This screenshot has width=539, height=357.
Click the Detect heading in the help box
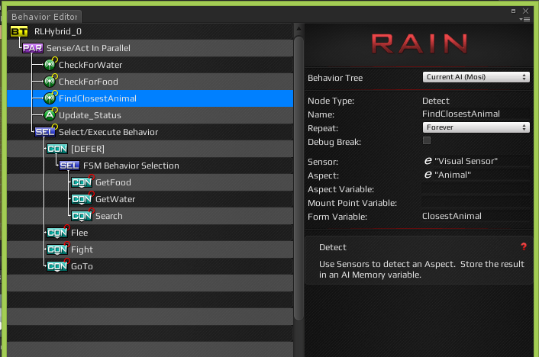pyautogui.click(x=332, y=247)
